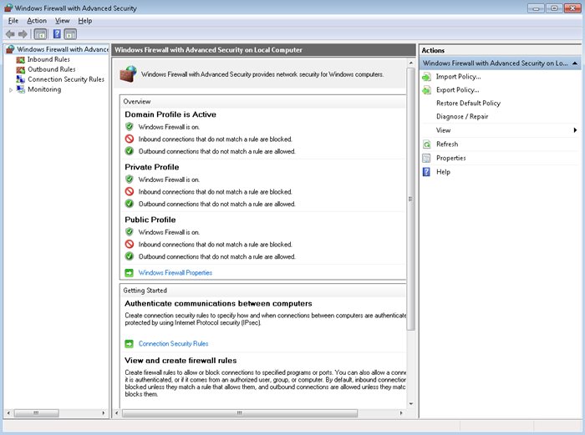Click the 'Getting Started' section label
The image size is (585, 435).
tap(145, 291)
